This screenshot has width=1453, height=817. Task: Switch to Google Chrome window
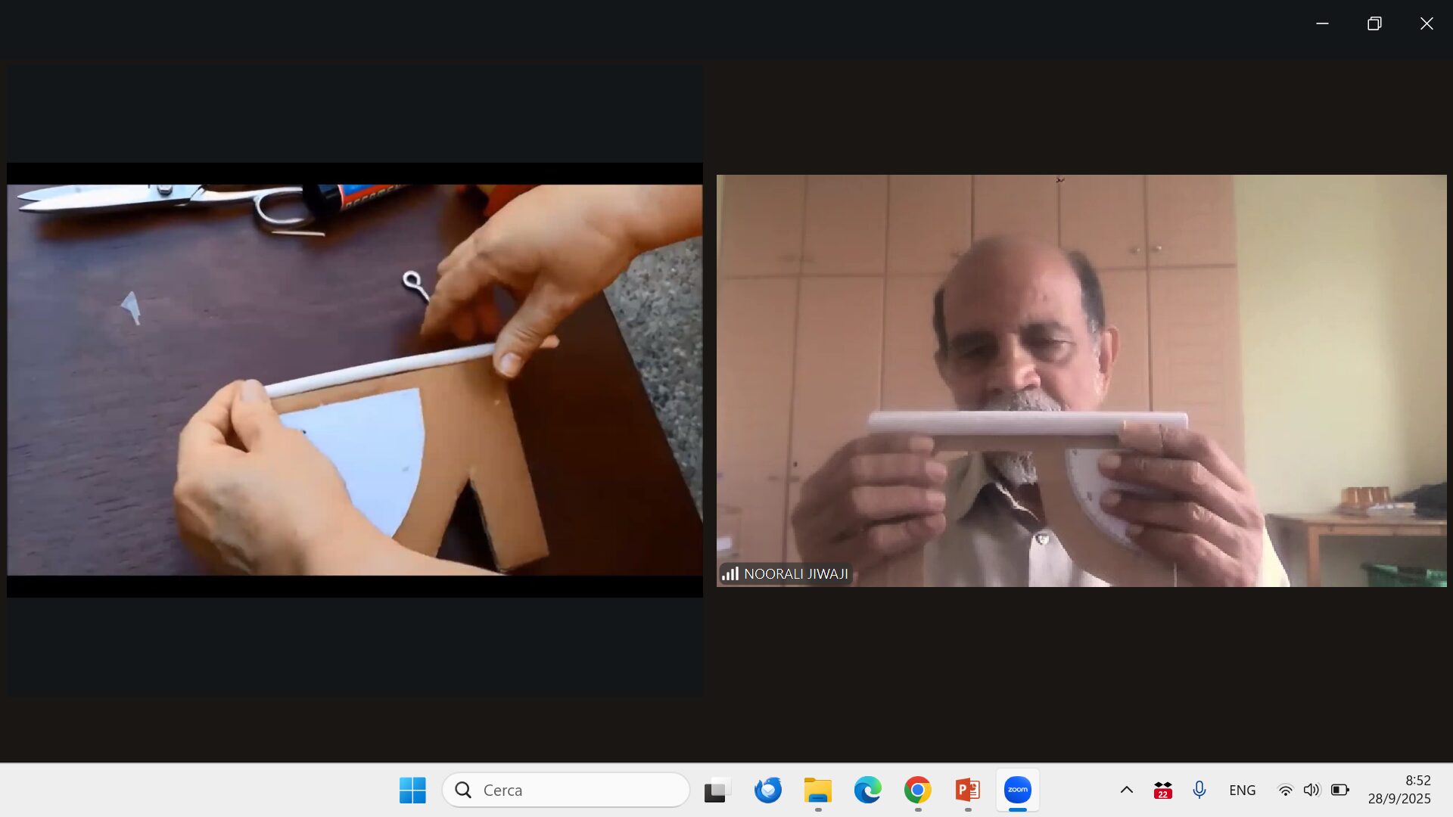pyautogui.click(x=917, y=790)
